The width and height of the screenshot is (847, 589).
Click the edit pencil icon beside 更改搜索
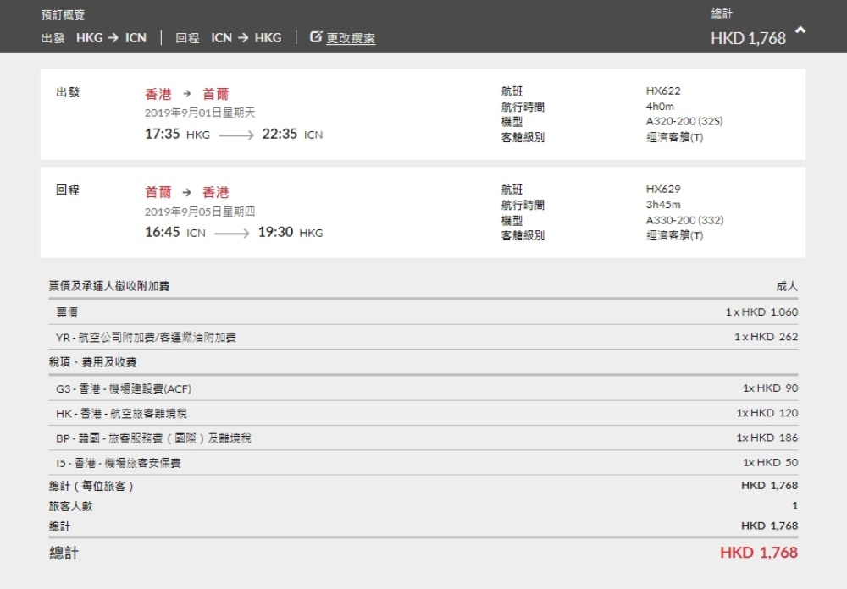click(x=316, y=37)
